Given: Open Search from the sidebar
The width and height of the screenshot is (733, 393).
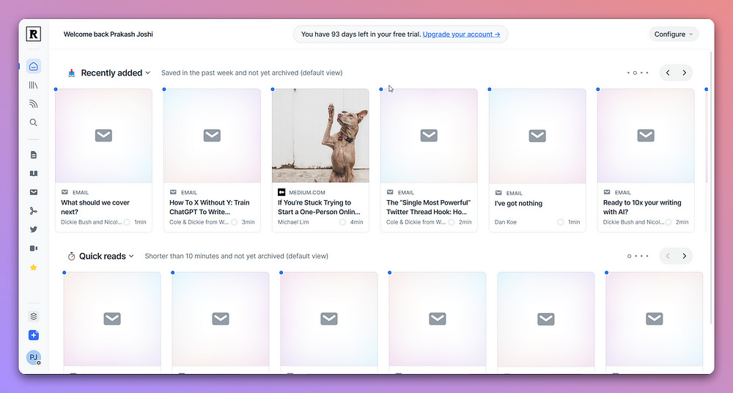Looking at the screenshot, I should point(34,122).
